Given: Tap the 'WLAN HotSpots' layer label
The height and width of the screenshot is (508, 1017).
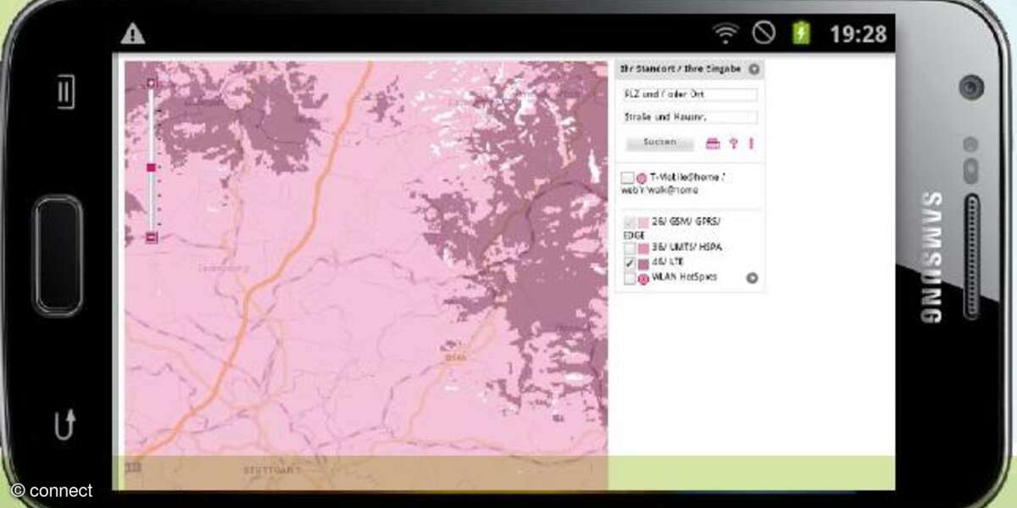Looking at the screenshot, I should (x=685, y=277).
